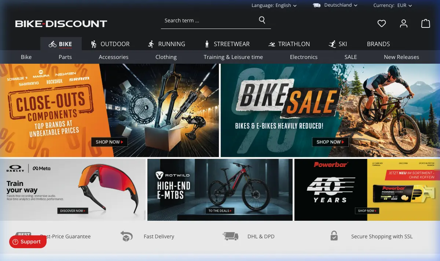Open the SALE submenu item
The width and height of the screenshot is (440, 261).
click(x=351, y=57)
